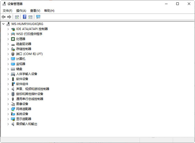Viewport: 195px width, 143px height.
Task: Open the 帮助(H) menu
Action: [x=49, y=11]
